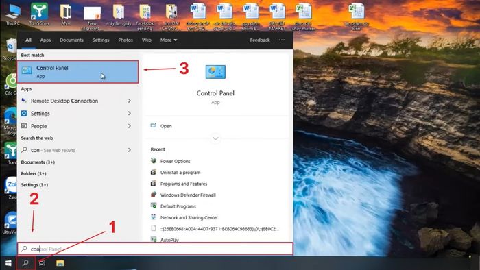Click the Network and Sharing Center icon
The height and width of the screenshot is (270, 480).
[x=154, y=217]
